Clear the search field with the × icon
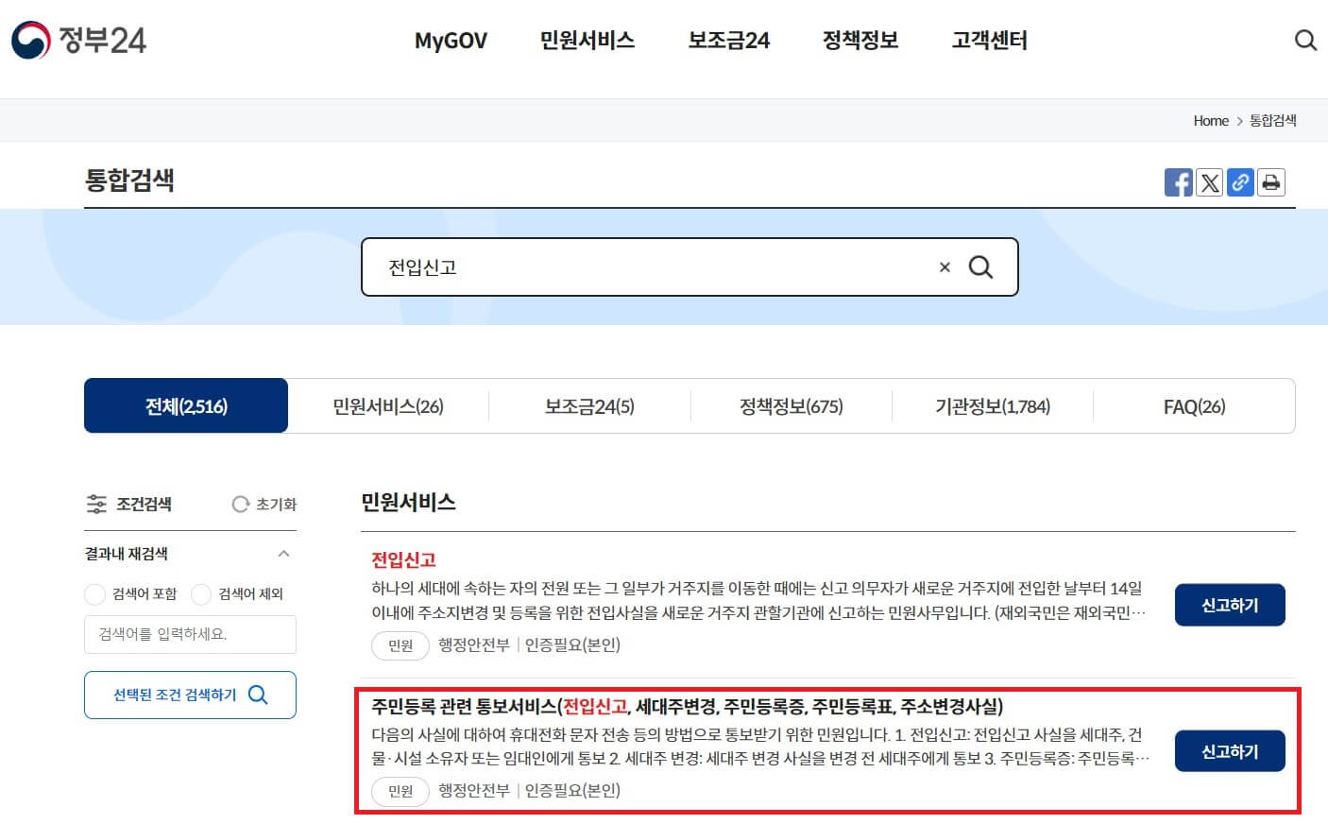 (x=944, y=267)
